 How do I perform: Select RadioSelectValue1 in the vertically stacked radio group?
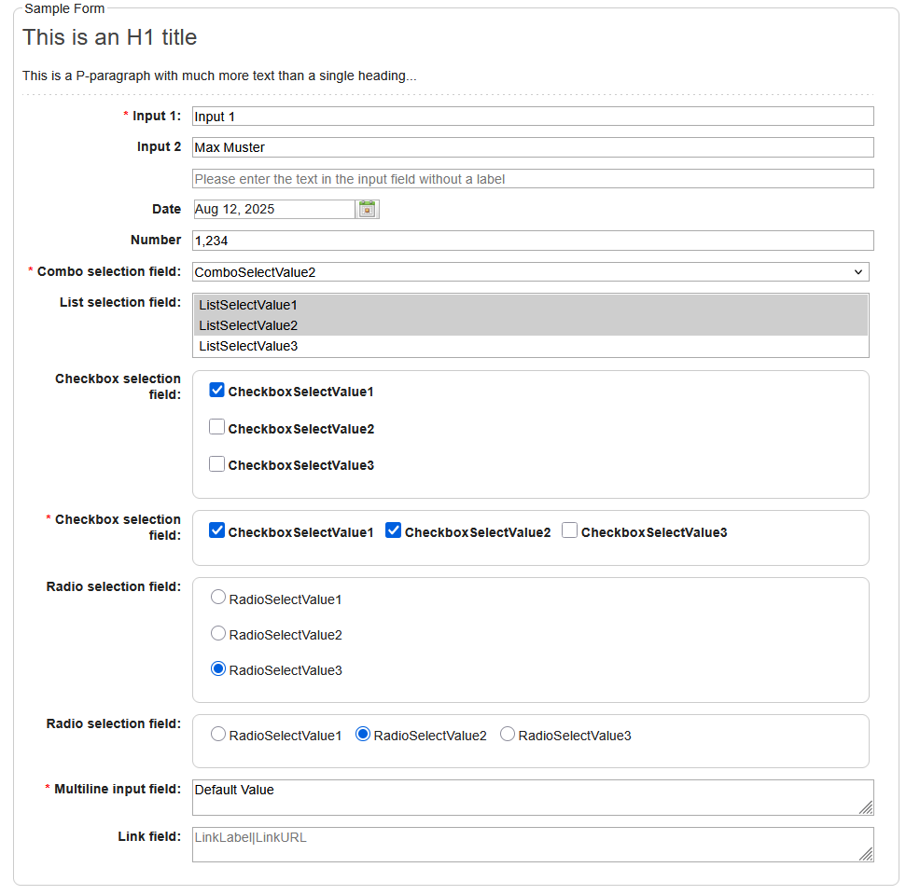(x=218, y=599)
